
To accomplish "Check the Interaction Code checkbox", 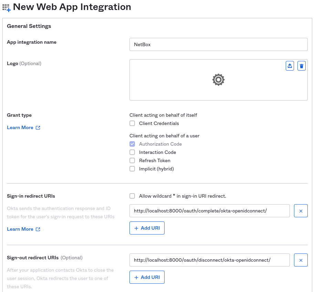I will pos(132,152).
